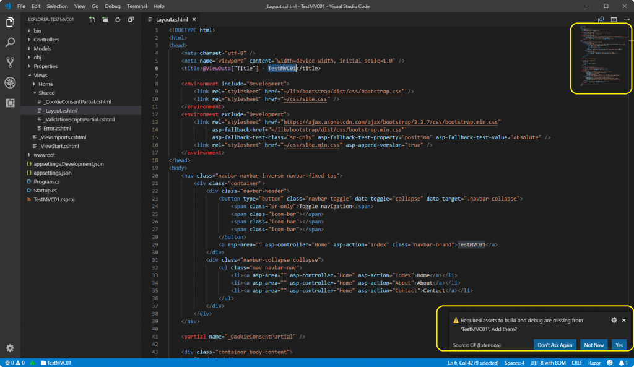This screenshot has height=367, width=634.
Task: Open the Selection menu
Action: 58,6
